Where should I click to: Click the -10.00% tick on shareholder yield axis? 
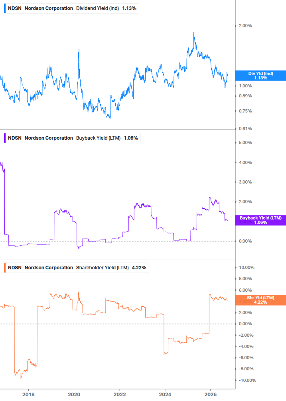tap(247, 380)
